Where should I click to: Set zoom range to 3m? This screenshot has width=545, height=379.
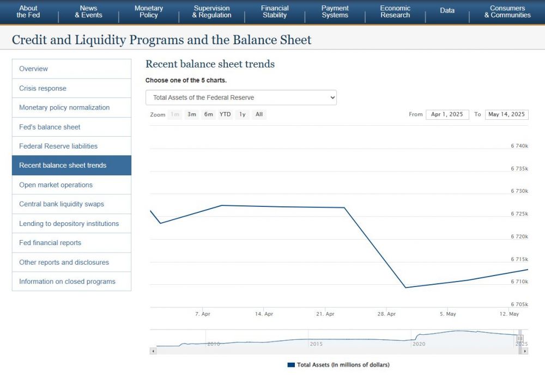click(192, 114)
